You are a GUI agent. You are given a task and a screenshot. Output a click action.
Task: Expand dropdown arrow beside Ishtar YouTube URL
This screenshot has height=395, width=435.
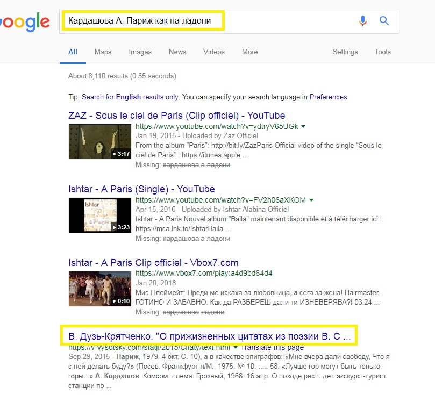[x=311, y=200]
